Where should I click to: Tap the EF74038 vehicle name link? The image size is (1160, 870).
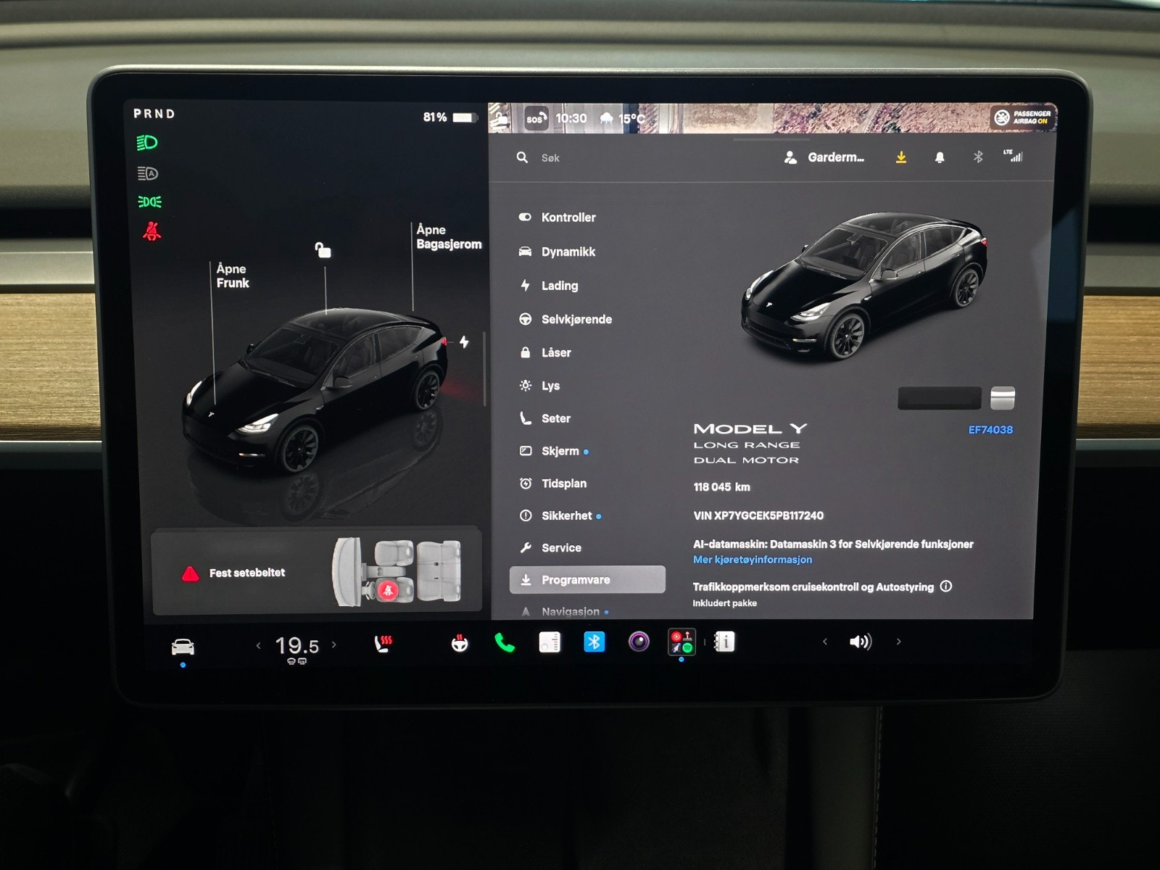(x=990, y=430)
